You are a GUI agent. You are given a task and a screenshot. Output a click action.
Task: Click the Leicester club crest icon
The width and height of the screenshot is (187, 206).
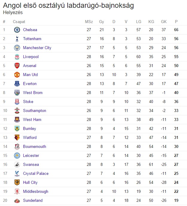17,155
